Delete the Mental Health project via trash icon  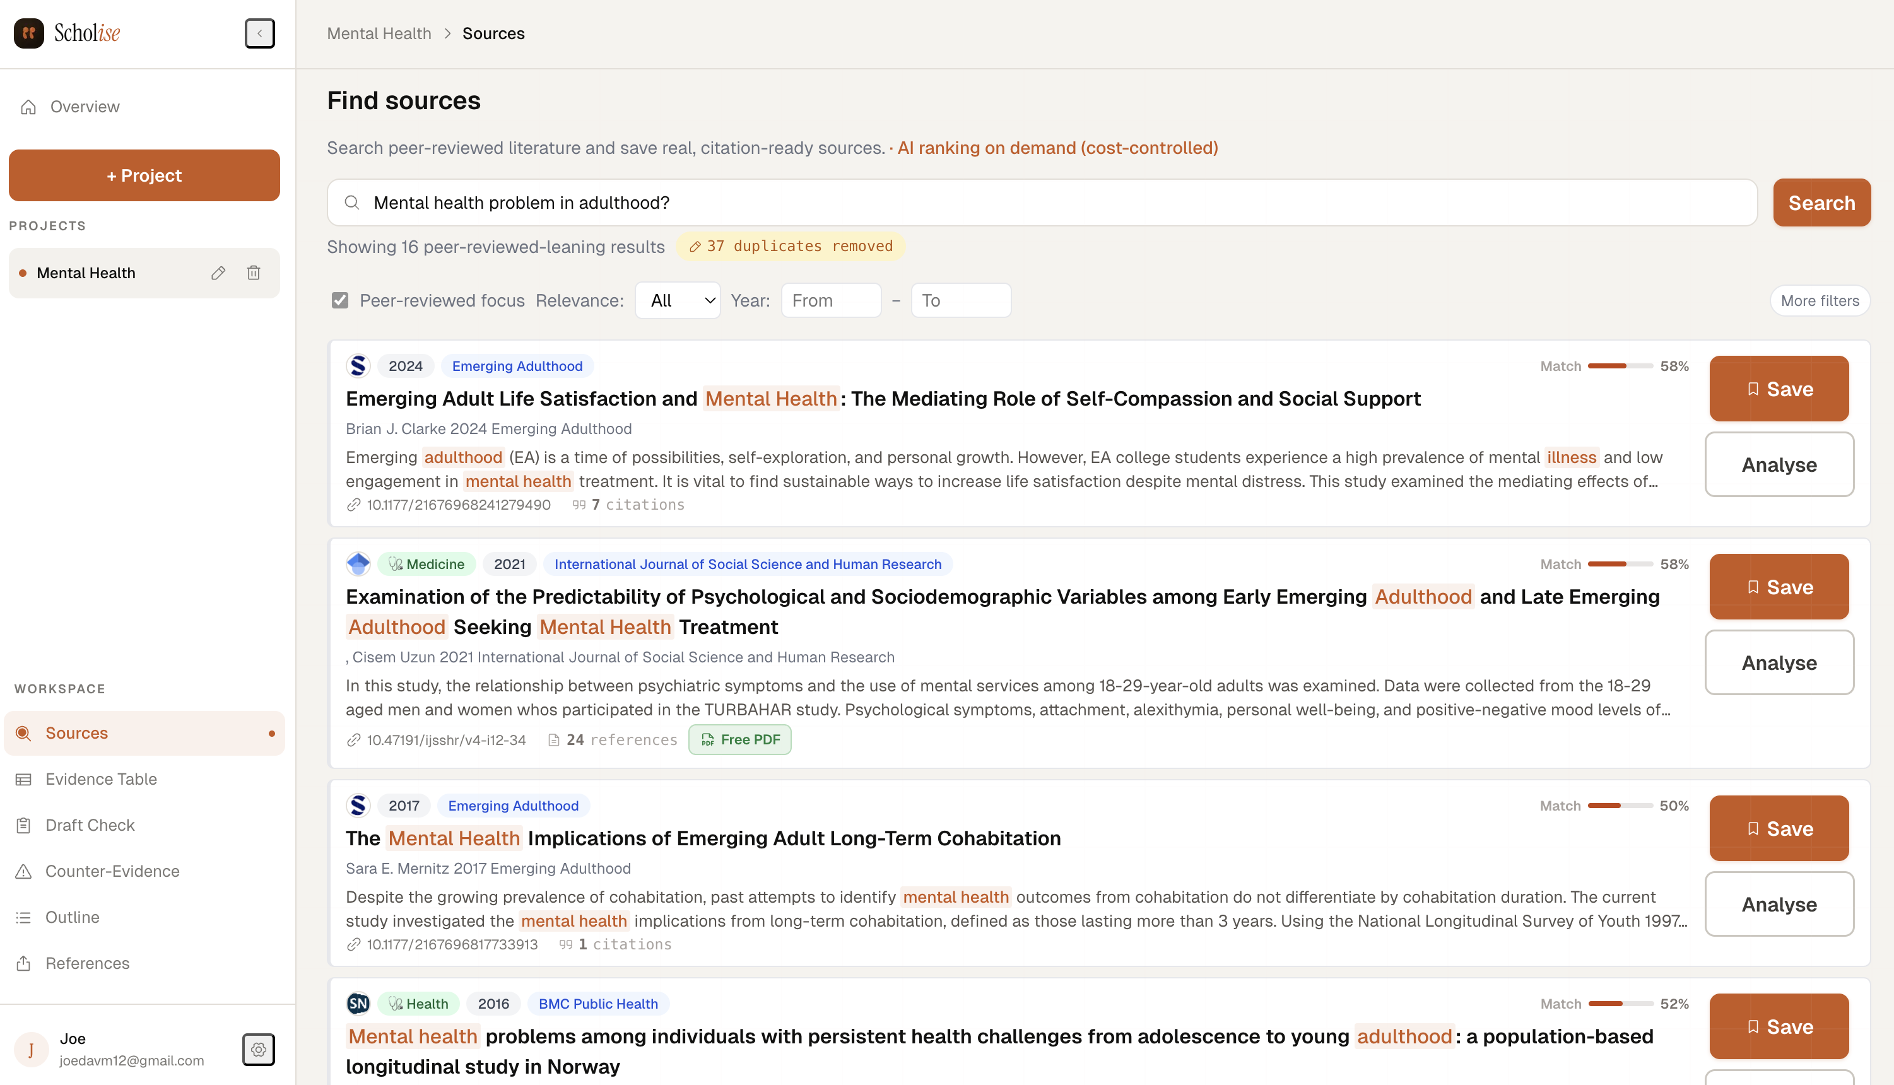pos(254,273)
